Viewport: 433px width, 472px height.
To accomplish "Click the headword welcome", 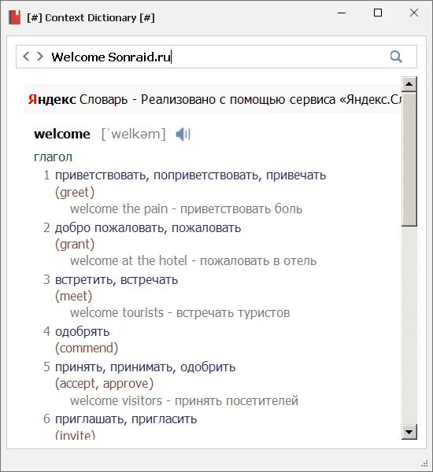I will pyautogui.click(x=62, y=134).
